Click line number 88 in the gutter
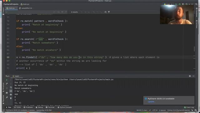Screen dimensions: 200x113 coord(8,57)
